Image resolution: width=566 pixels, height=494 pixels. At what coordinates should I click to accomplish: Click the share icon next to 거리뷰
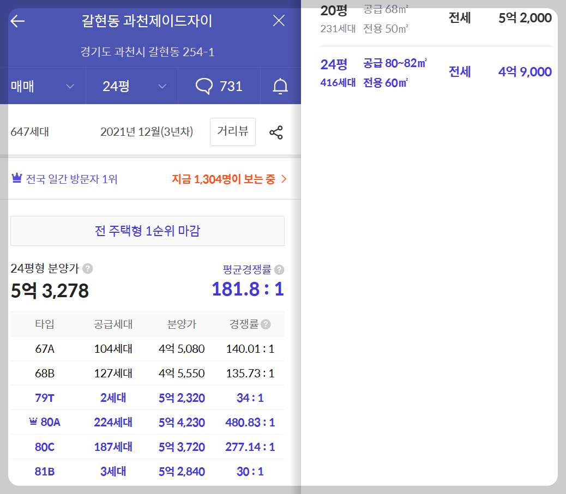276,132
